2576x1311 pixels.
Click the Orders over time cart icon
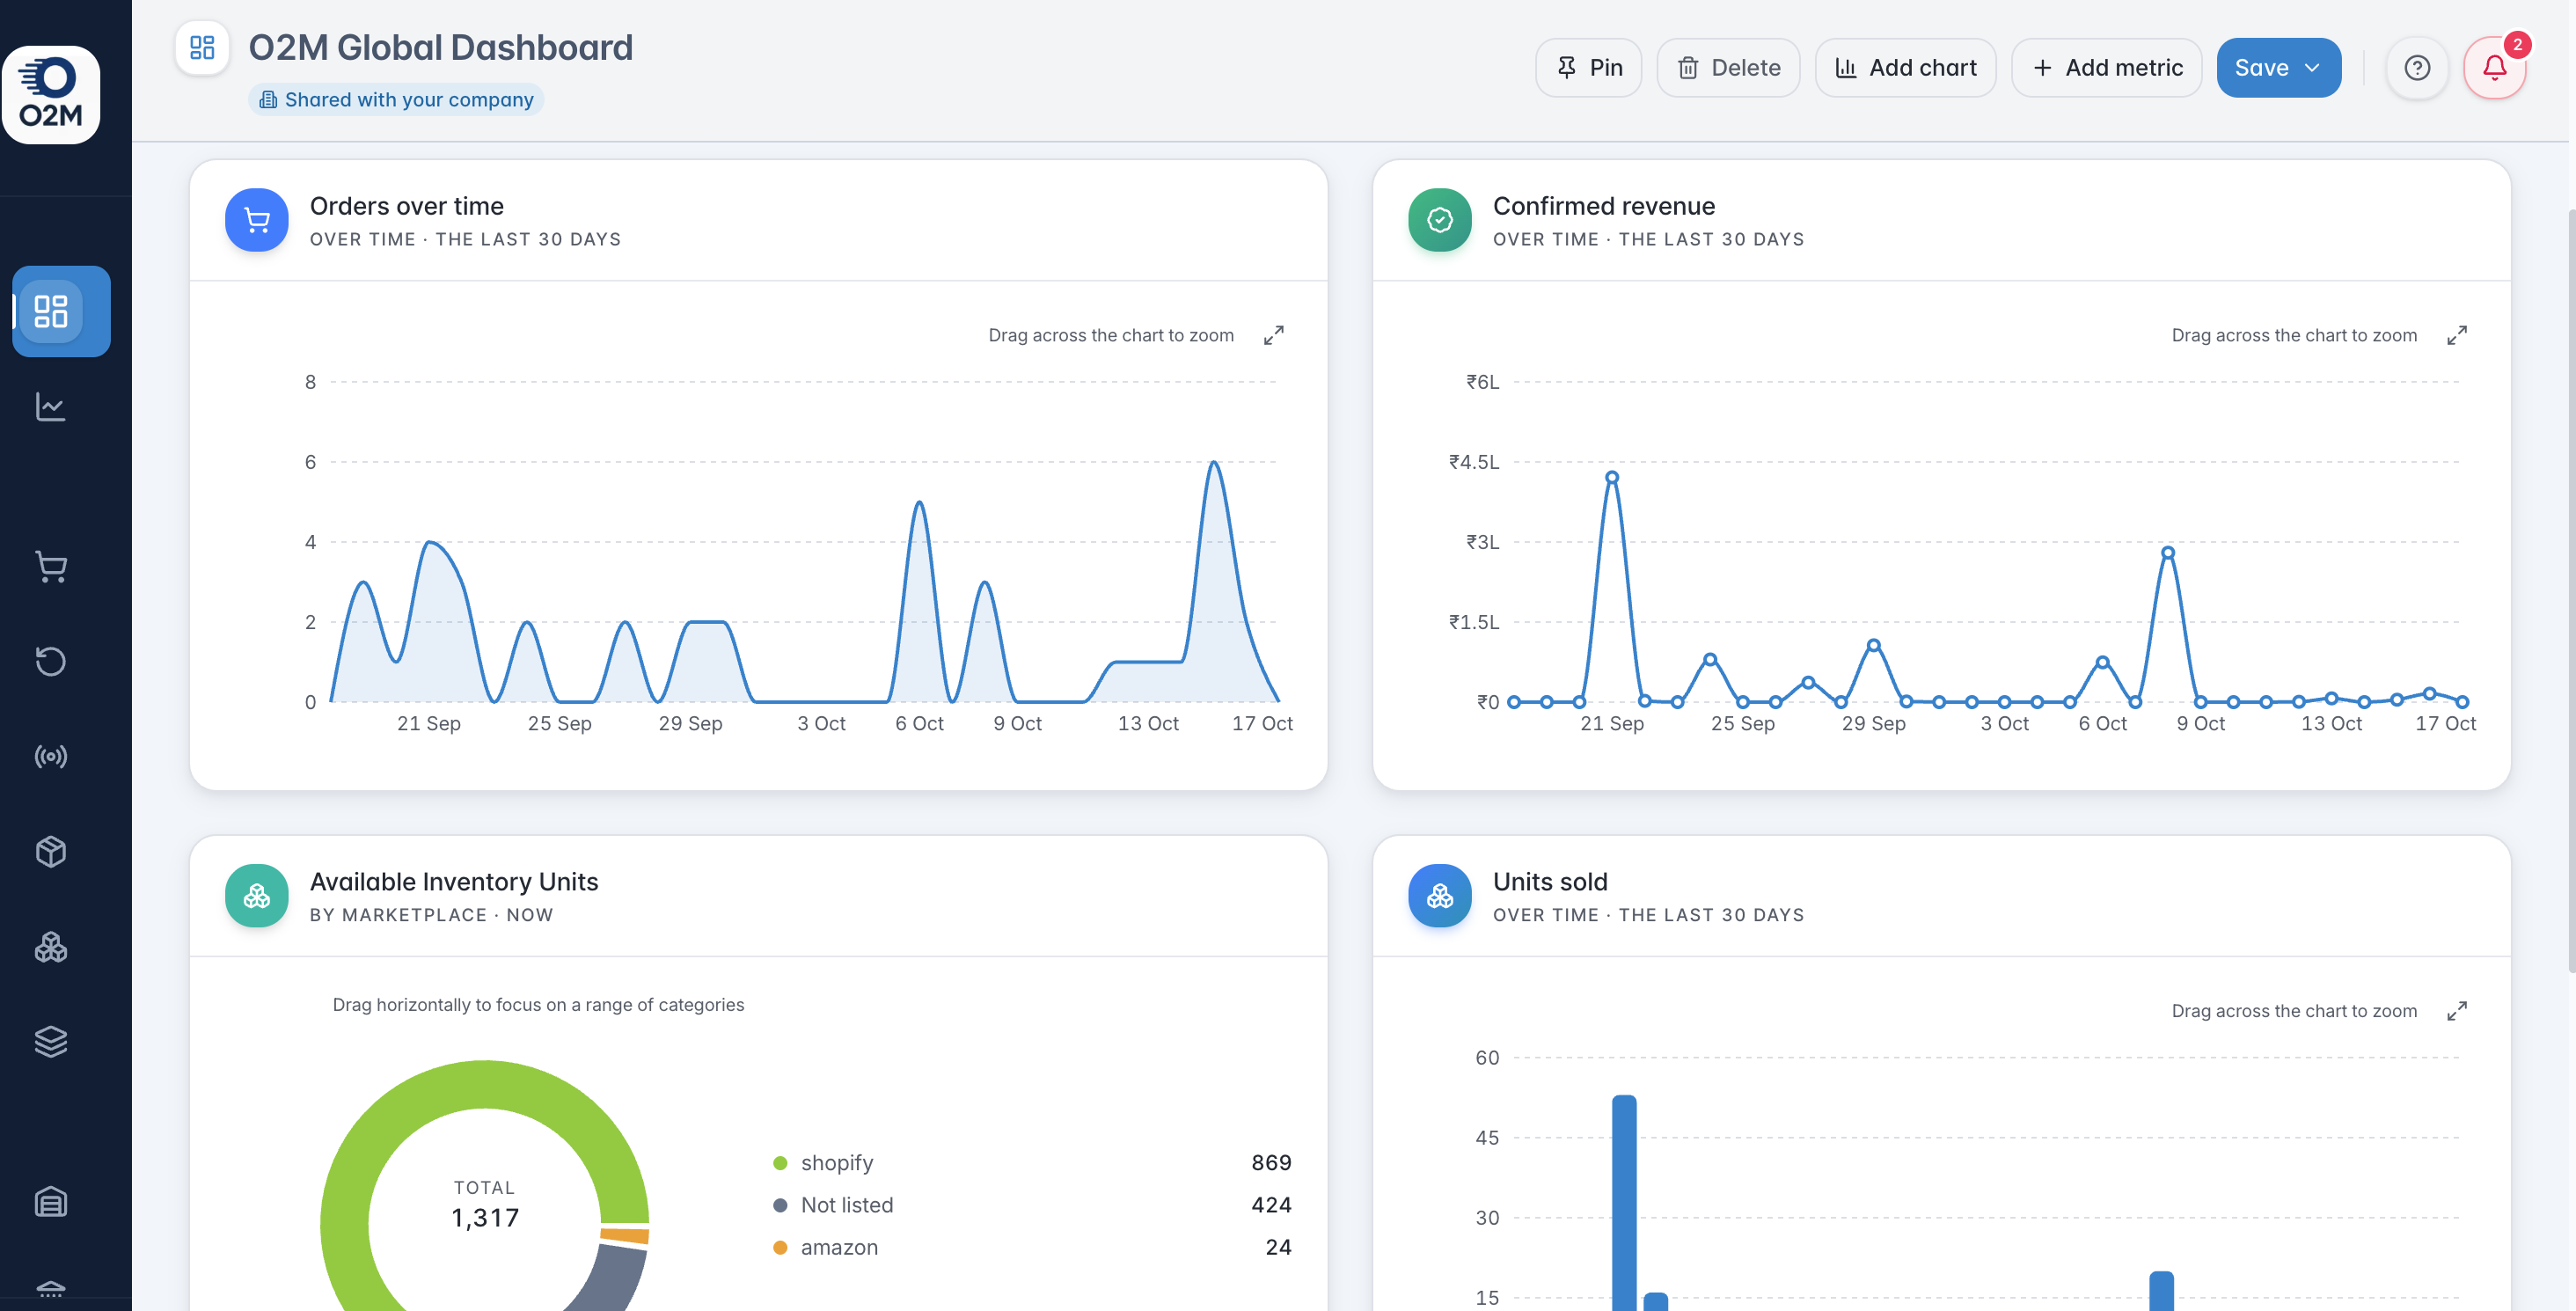click(x=257, y=220)
